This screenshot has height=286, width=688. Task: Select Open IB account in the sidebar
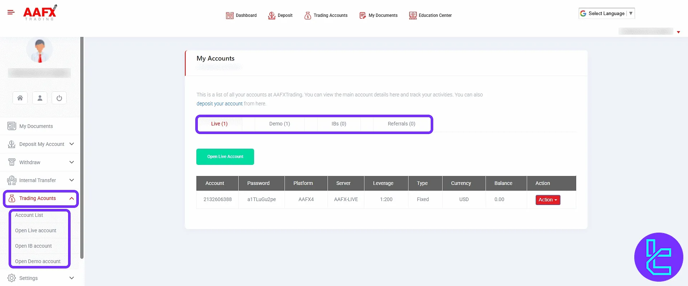(33, 246)
